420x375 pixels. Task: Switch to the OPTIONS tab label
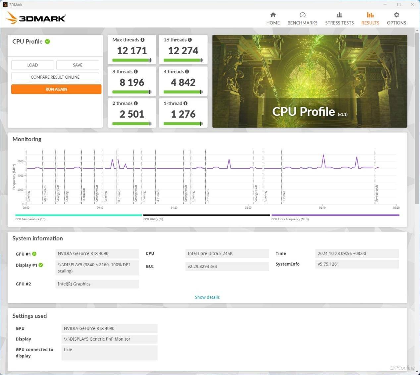pyautogui.click(x=396, y=23)
